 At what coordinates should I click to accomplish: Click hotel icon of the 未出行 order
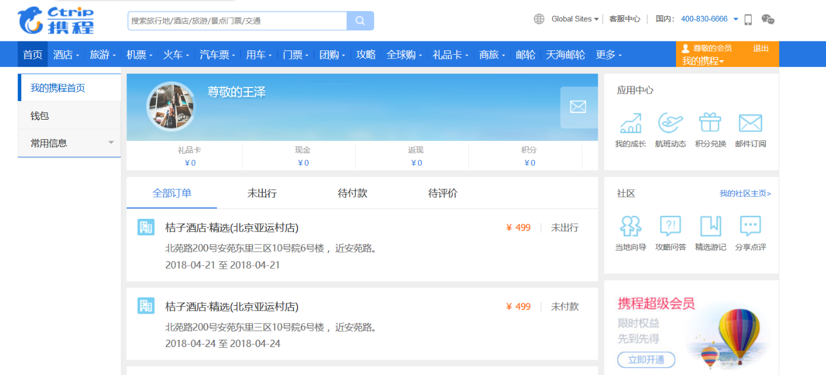pyautogui.click(x=146, y=227)
